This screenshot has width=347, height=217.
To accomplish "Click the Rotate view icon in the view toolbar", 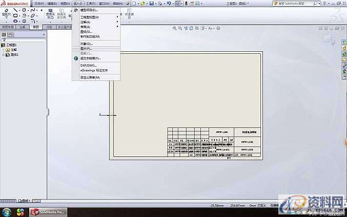I will 191,28.
